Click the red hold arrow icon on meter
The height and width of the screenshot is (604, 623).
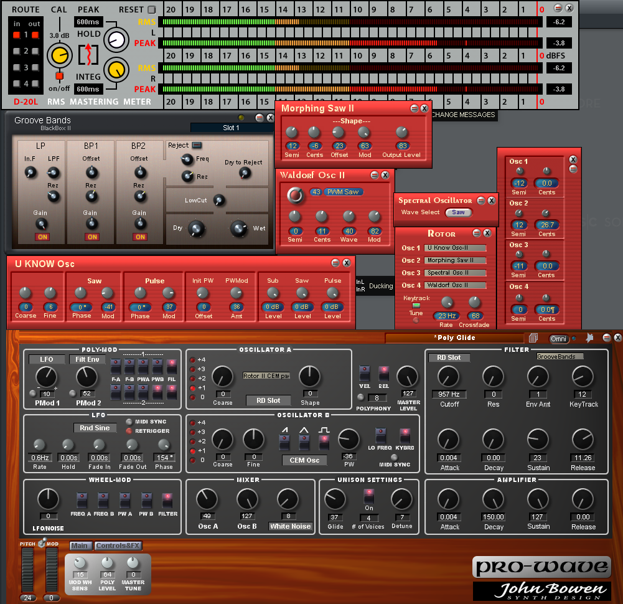click(88, 54)
